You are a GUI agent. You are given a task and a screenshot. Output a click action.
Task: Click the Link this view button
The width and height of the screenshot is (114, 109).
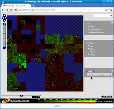pyautogui.click(x=107, y=96)
